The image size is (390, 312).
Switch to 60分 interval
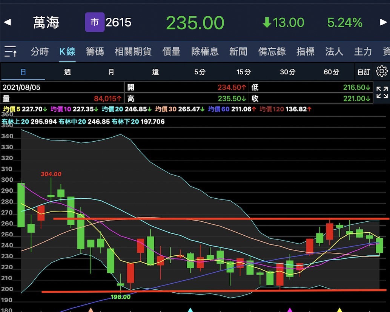332,72
